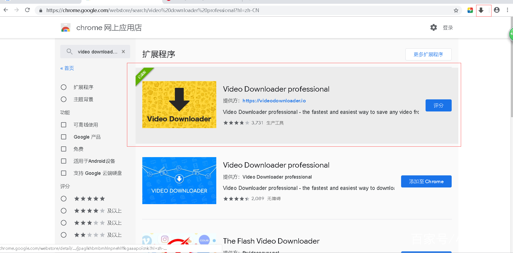
Task: Click the browser reload button
Action: 27,10
